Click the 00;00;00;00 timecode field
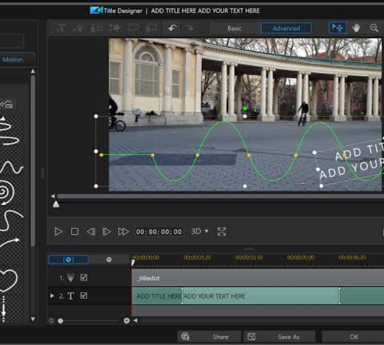Image resolution: width=384 pixels, height=345 pixels. tap(159, 232)
